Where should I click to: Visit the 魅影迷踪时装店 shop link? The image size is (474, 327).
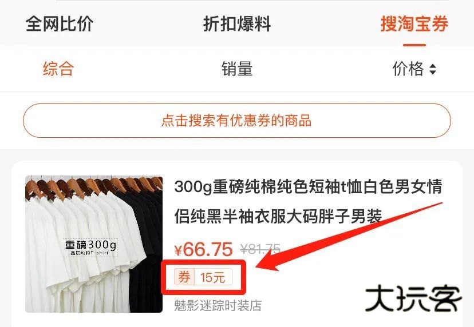coord(218,305)
